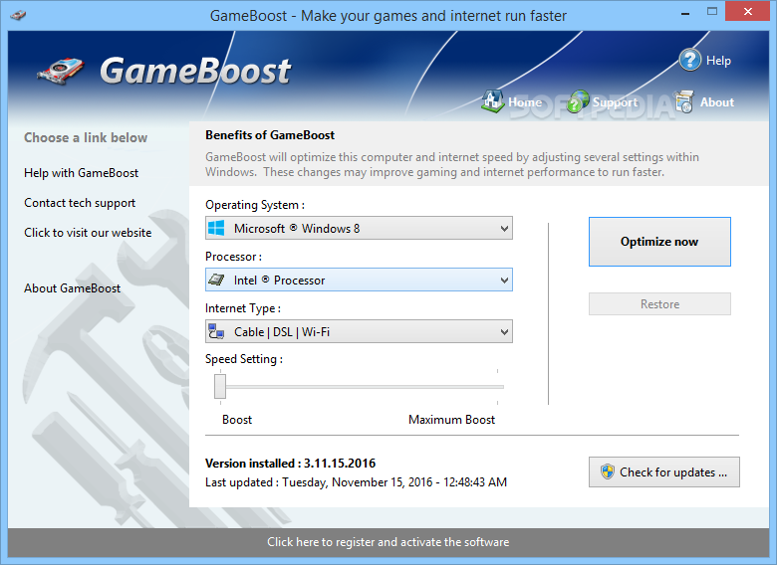This screenshot has height=565, width=777.
Task: Click Microsoft Windows 8 selected value
Action: pyautogui.click(x=297, y=229)
